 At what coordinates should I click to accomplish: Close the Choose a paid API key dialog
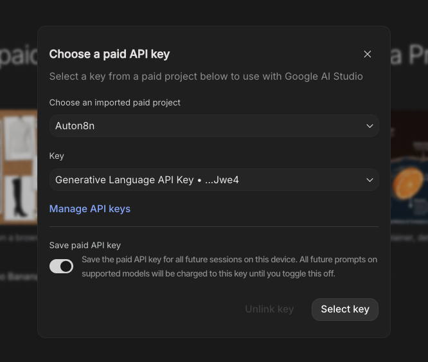[x=368, y=54]
